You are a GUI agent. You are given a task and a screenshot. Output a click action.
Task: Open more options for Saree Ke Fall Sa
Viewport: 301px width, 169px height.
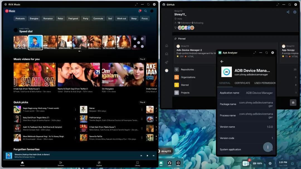(142, 138)
